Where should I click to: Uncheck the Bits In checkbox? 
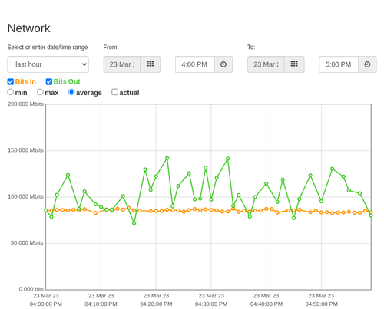(x=11, y=81)
